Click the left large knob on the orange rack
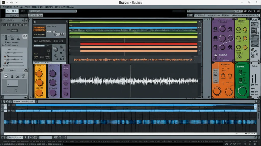 point(217,91)
